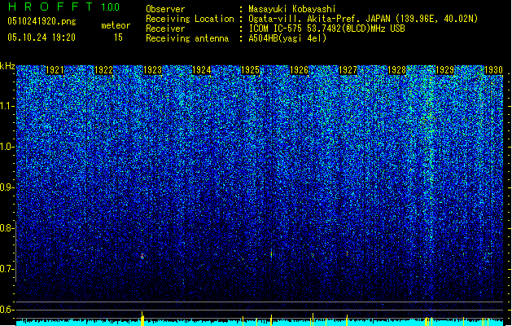
Task: Click the HROFFT 1.0.0 title text
Action: (x=64, y=7)
